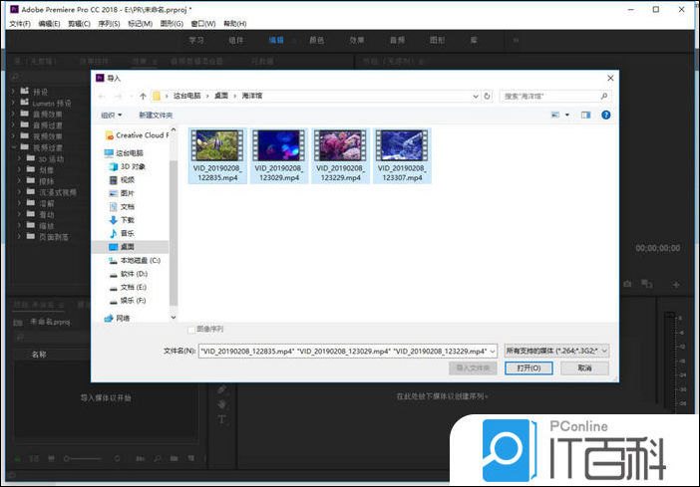Click the 新建文件夹 button

(x=156, y=115)
